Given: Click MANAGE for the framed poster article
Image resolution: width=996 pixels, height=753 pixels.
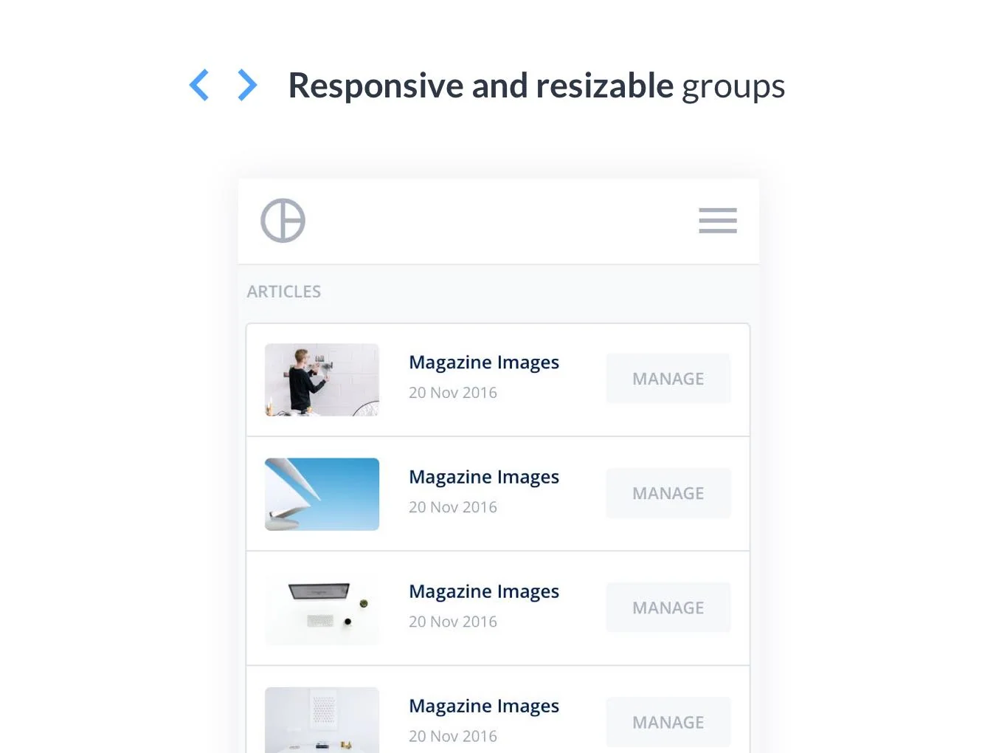Looking at the screenshot, I should 668,722.
